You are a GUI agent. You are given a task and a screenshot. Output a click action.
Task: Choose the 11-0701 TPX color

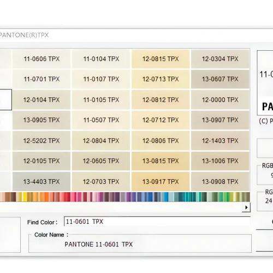(x=41, y=79)
